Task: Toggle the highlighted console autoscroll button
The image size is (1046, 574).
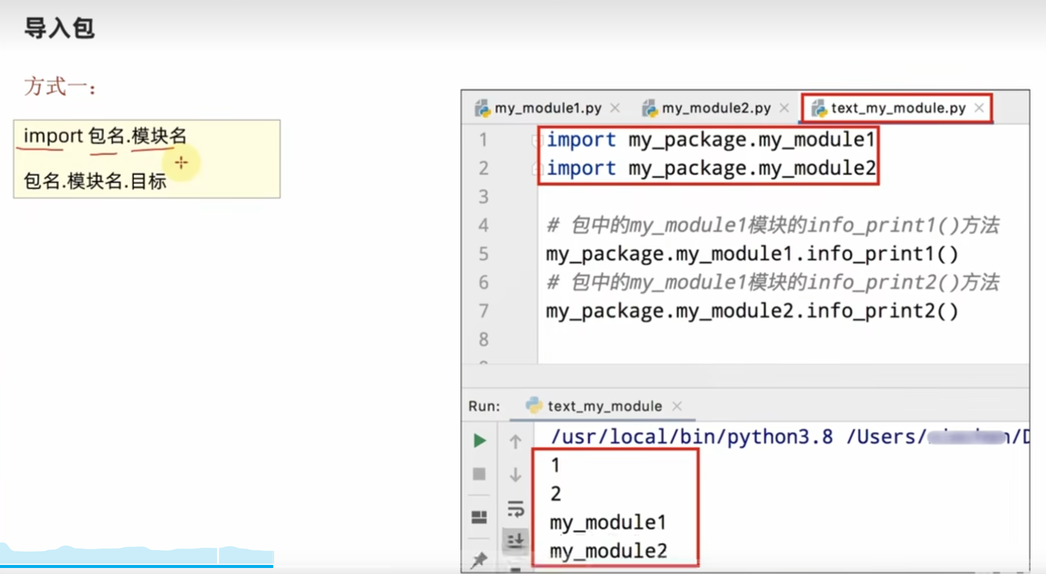Action: click(516, 540)
